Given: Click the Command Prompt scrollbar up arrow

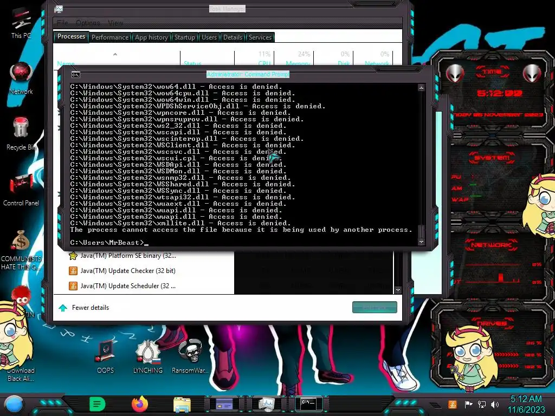Looking at the screenshot, I should coord(421,87).
